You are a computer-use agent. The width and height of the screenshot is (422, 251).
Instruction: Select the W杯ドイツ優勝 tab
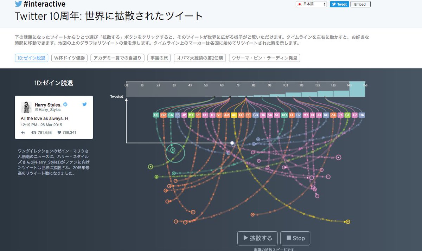[x=69, y=58]
